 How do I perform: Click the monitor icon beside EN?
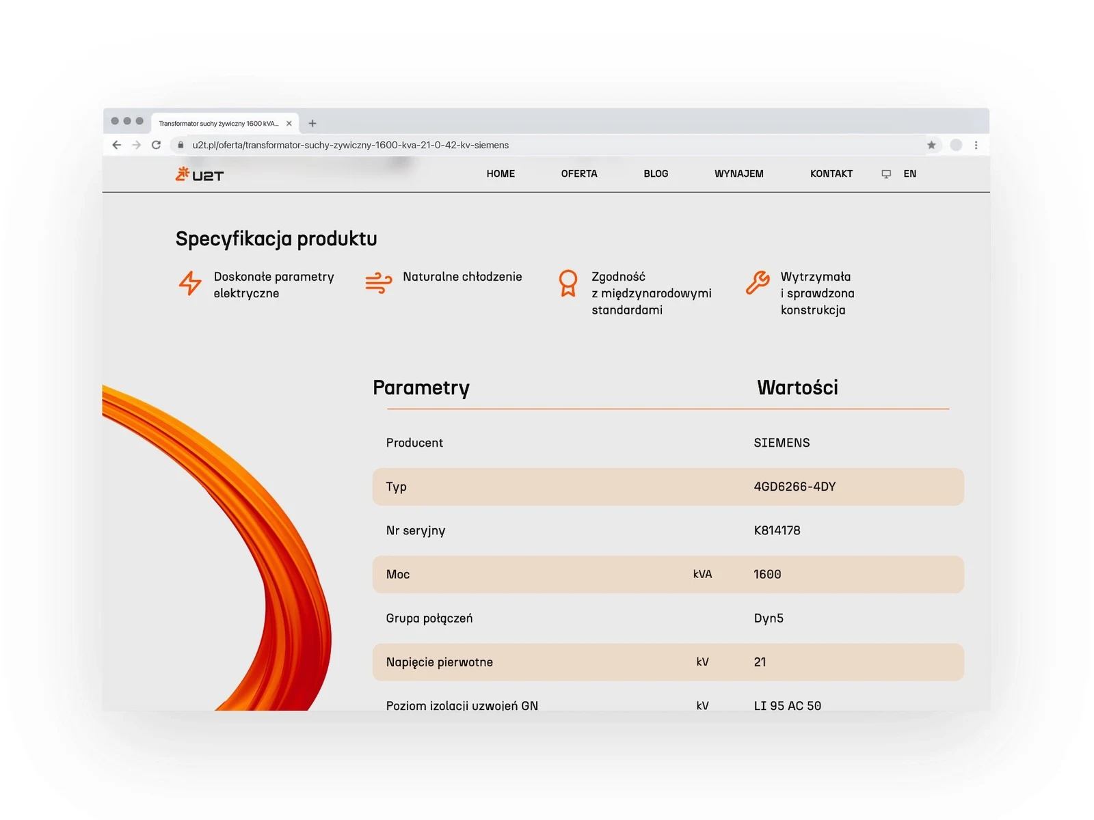click(886, 174)
